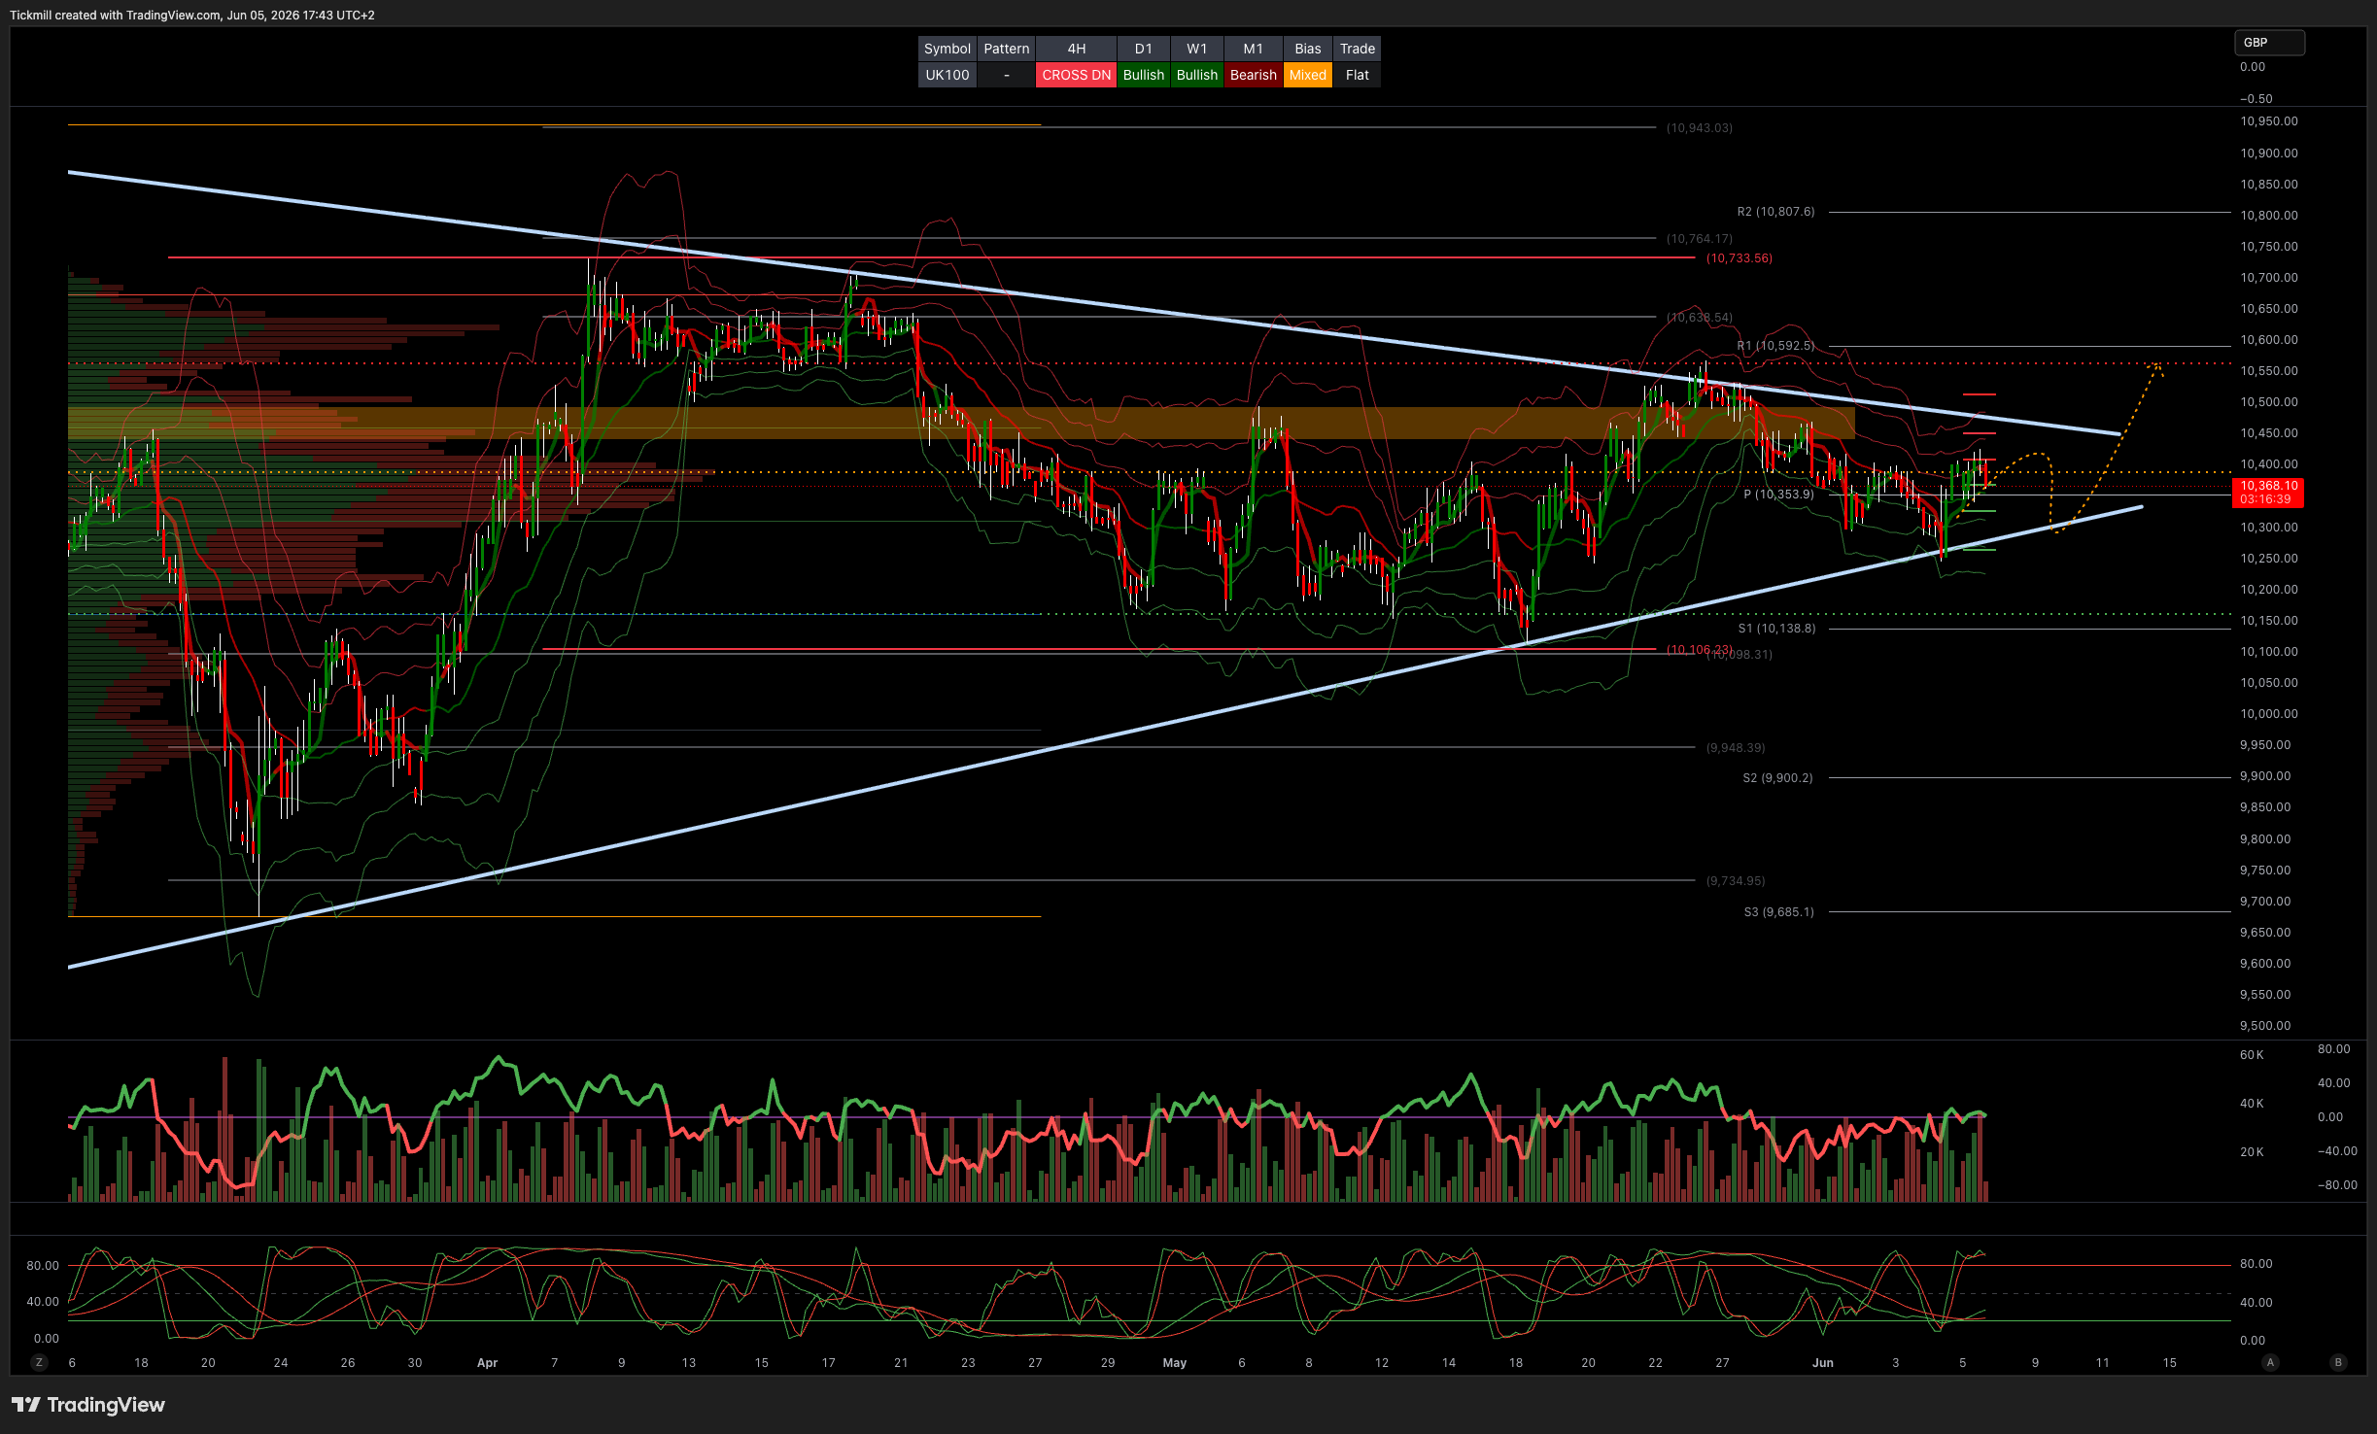Screen dimensions: 2377x1434
Task: Click the Jun label on time axis
Action: coord(1822,1363)
